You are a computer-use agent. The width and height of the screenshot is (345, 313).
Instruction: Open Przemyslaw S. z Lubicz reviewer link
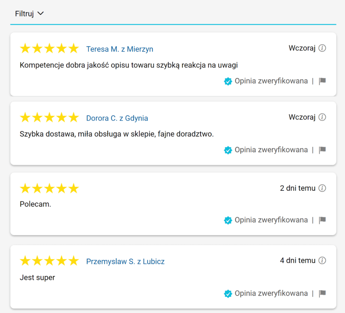click(x=125, y=262)
